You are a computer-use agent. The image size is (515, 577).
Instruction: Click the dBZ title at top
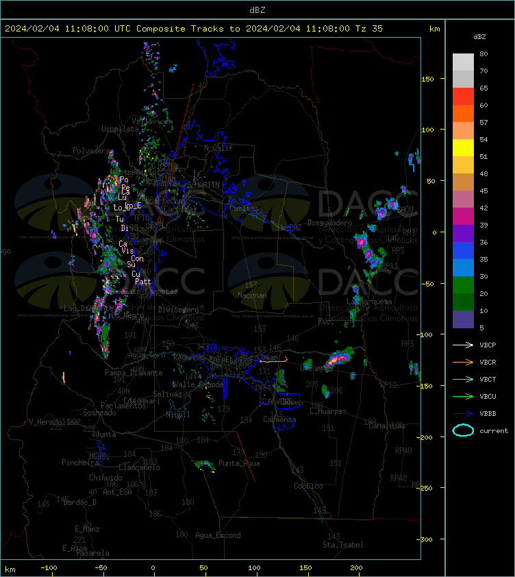257,10
